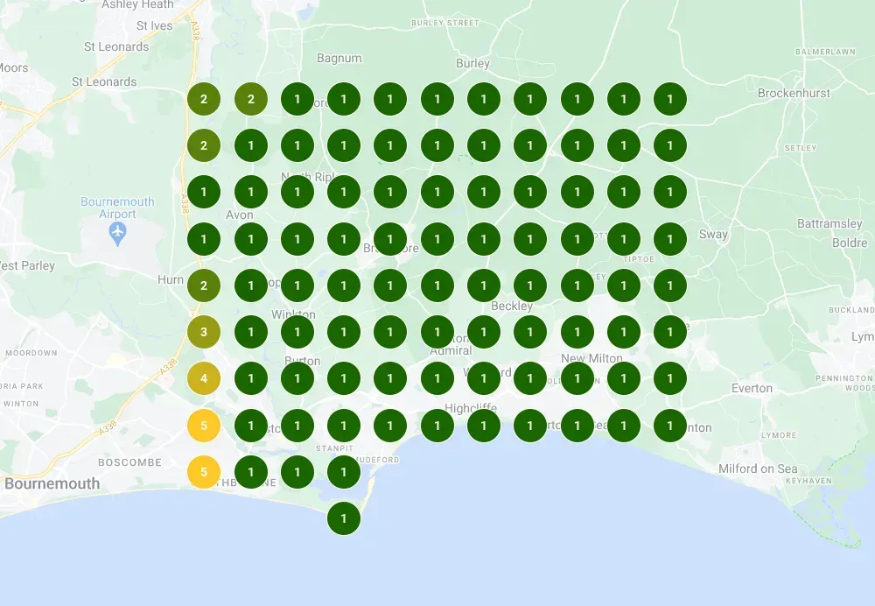The image size is (875, 606).
Task: Click the Stanpit label
Action: click(334, 448)
